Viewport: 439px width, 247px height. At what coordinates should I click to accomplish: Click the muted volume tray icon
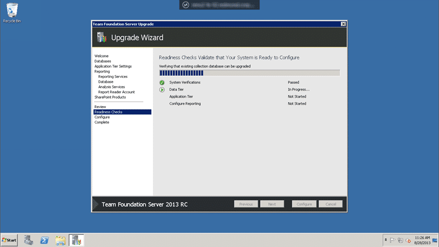coord(408,240)
